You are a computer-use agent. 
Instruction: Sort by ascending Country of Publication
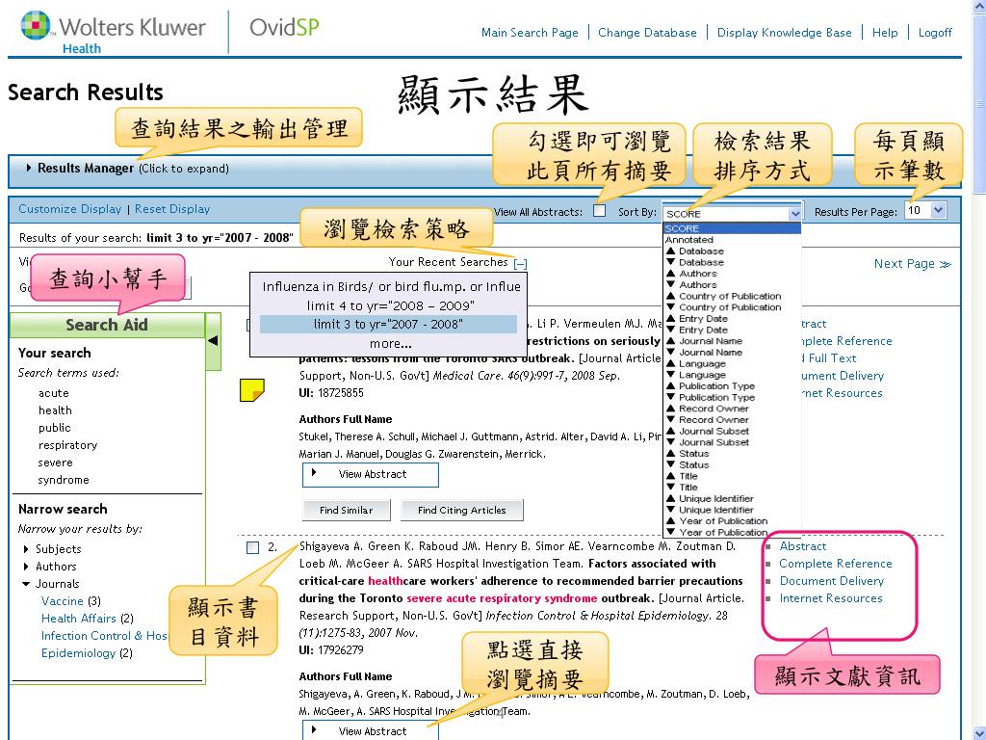coord(723,296)
